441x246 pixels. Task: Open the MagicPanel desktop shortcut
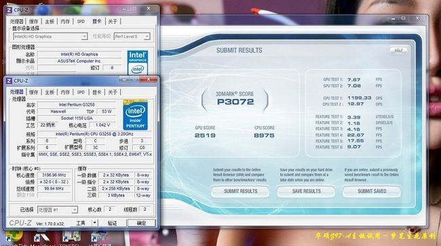(41, 237)
